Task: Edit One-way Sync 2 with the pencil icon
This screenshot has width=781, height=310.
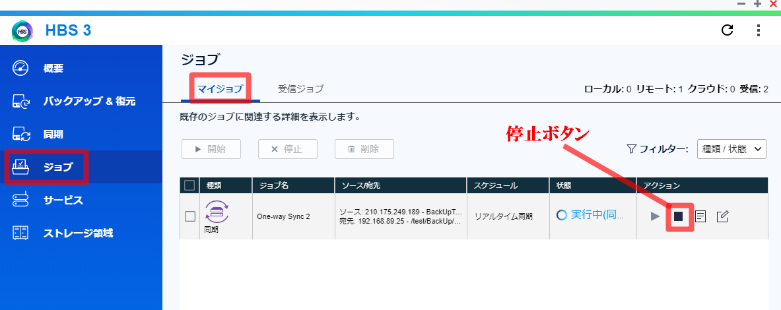Action: click(x=723, y=216)
